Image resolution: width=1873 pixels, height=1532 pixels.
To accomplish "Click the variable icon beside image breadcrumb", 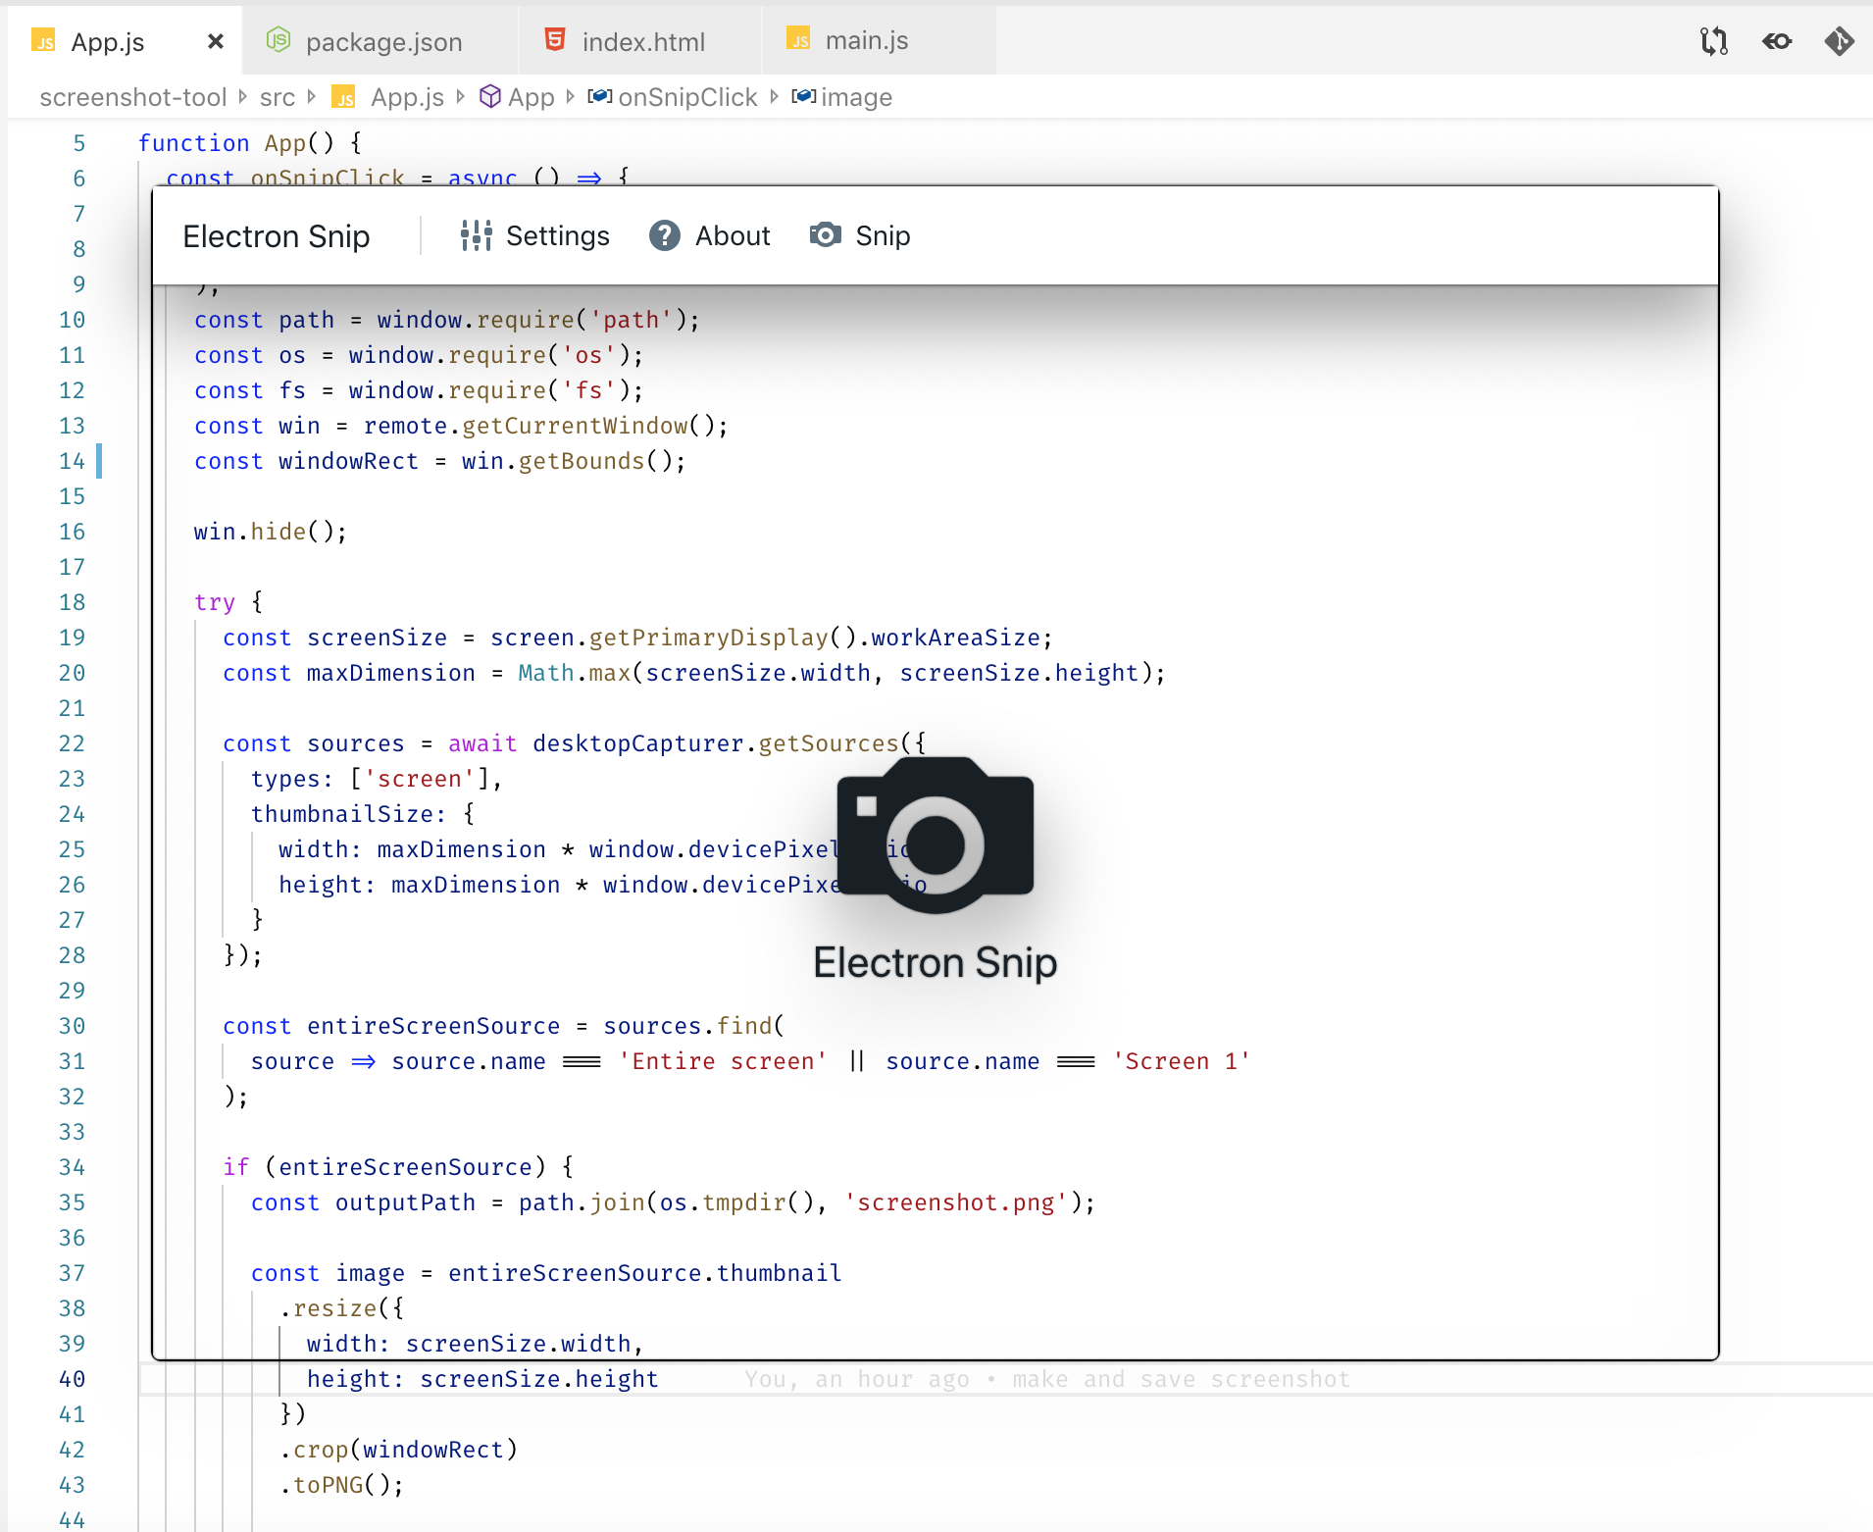I will (x=803, y=96).
